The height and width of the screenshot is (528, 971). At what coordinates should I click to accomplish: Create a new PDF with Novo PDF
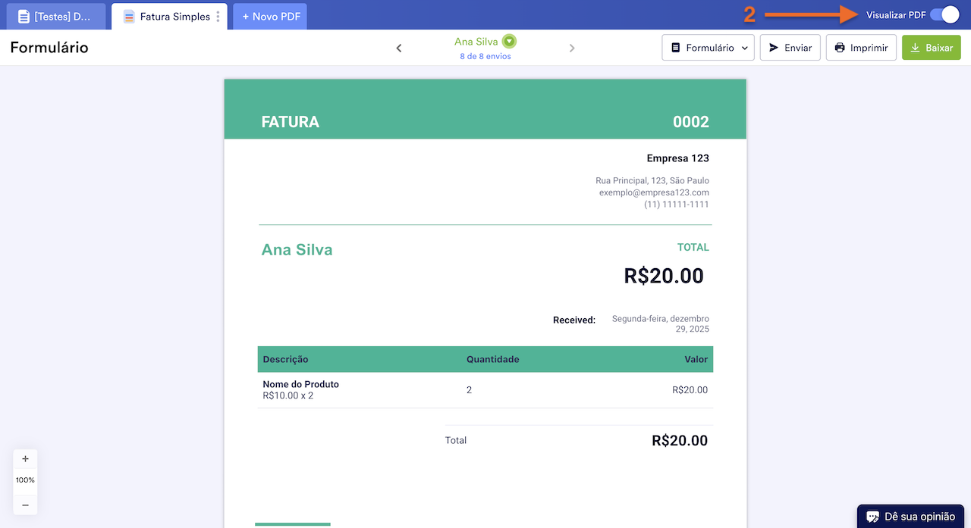pos(269,14)
